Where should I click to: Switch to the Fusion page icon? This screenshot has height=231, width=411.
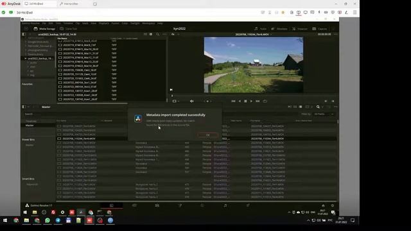180,205
